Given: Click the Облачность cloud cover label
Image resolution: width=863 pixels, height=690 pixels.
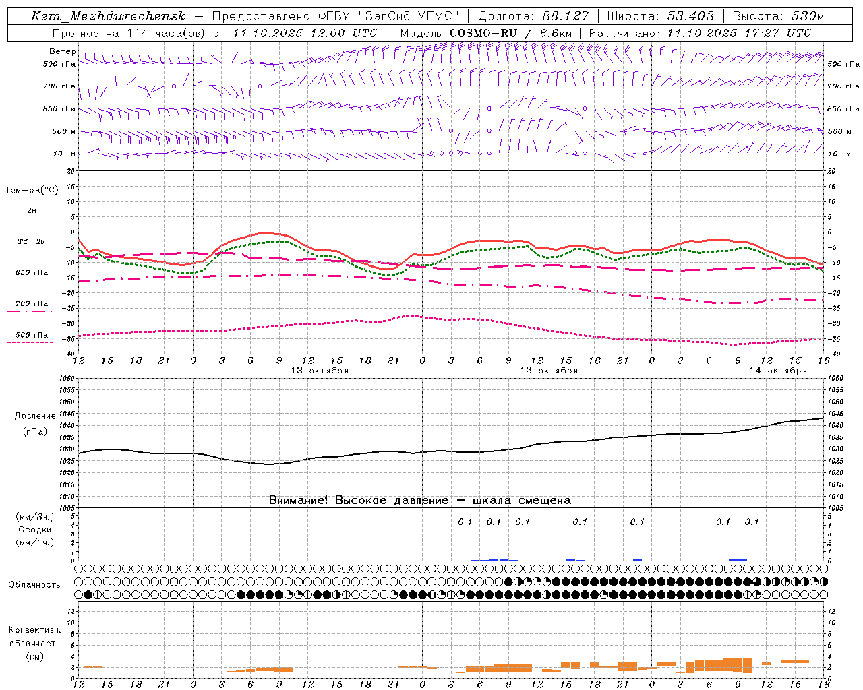Looking at the screenshot, I should 34,585.
